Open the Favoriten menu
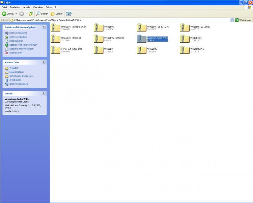Viewport: 253px width, 203px height. pos(38,7)
